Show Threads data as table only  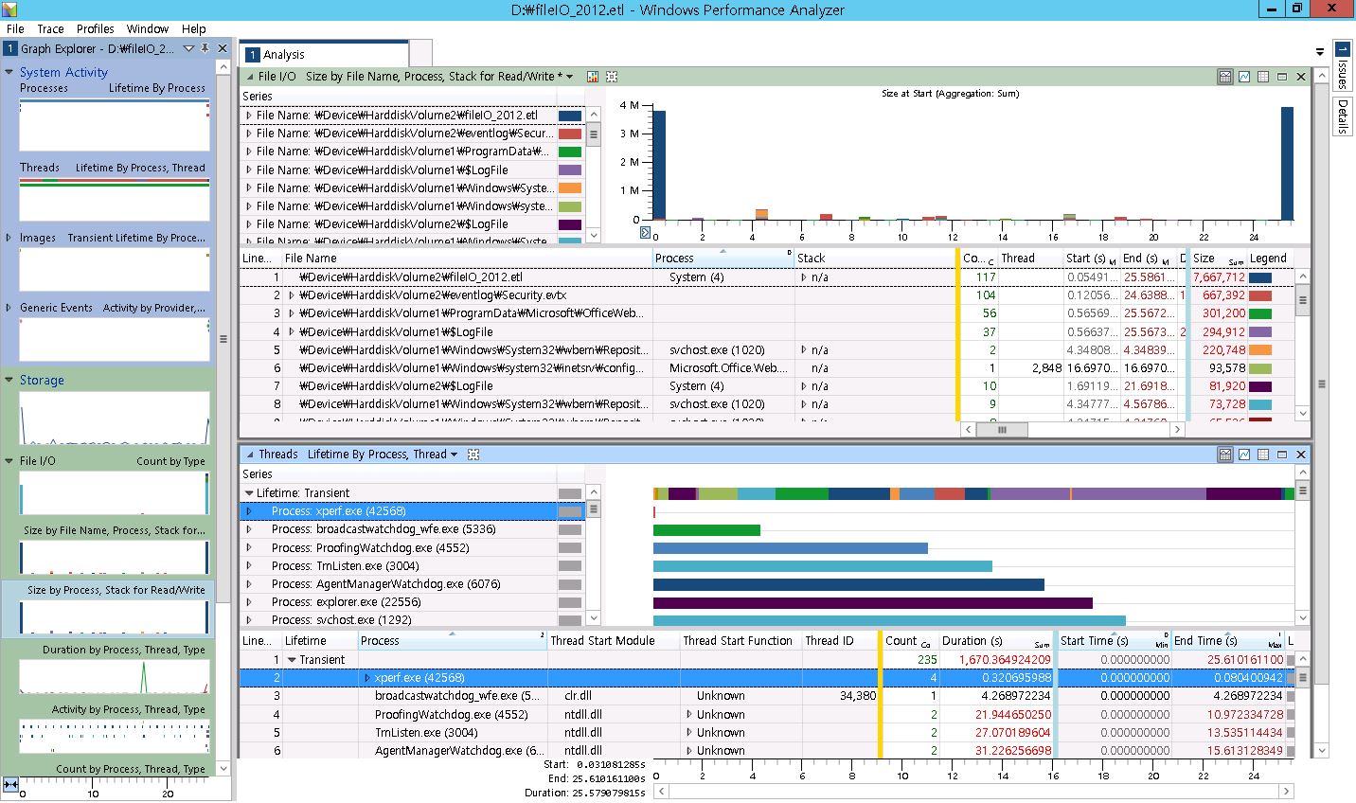(x=1262, y=455)
